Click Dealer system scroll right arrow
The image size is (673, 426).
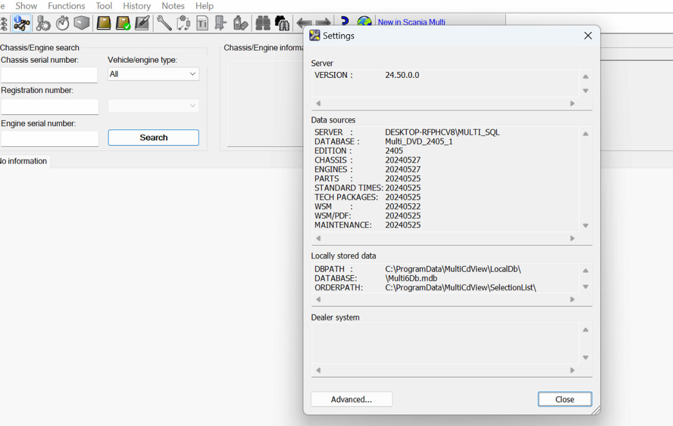(x=573, y=371)
